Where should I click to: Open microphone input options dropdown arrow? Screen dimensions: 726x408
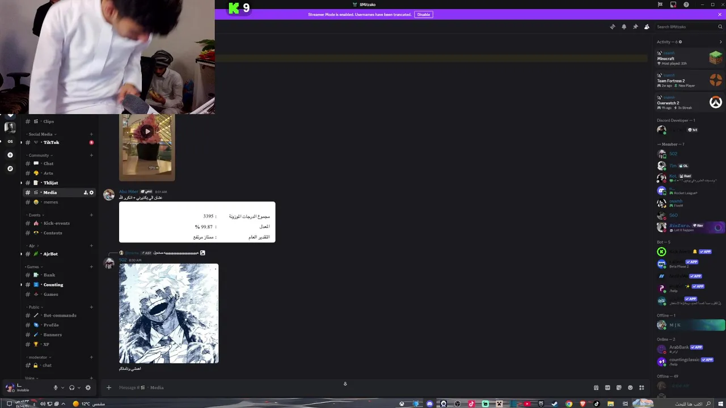[x=62, y=388]
